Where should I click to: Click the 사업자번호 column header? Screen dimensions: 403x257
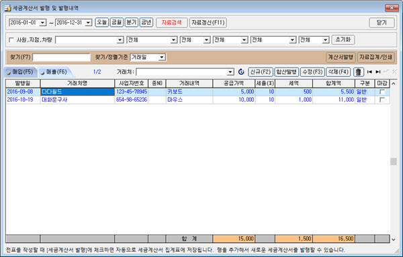[x=132, y=84]
